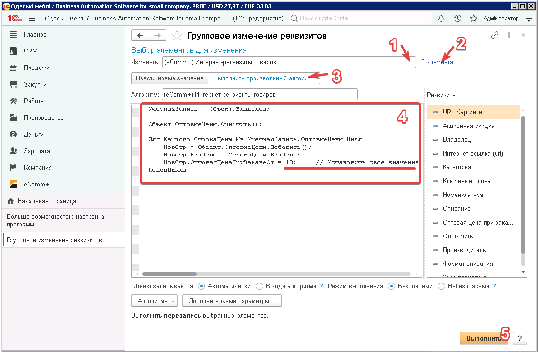Open the history clock icon
Viewport: 538px width, 352px height.
(457, 19)
